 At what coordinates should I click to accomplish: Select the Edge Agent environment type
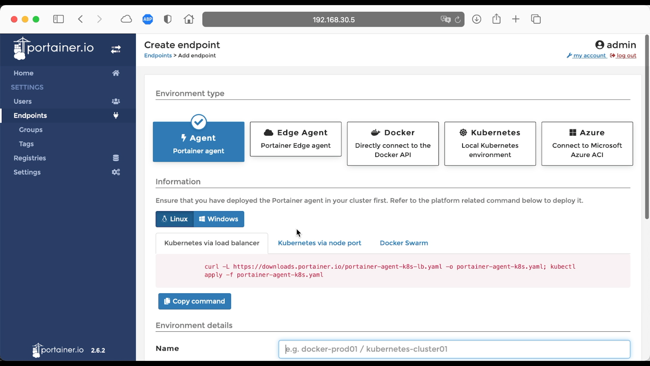pos(296,139)
